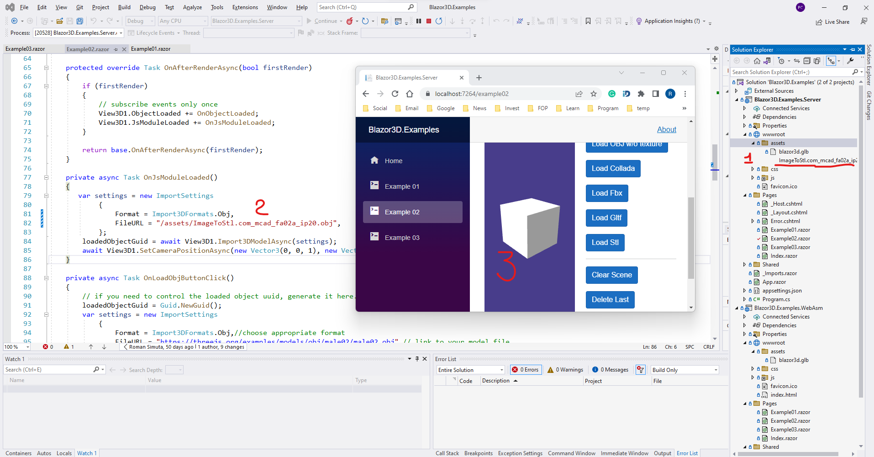Click the Restart debugging icon
Viewport: 874px width, 457px height.
439,21
